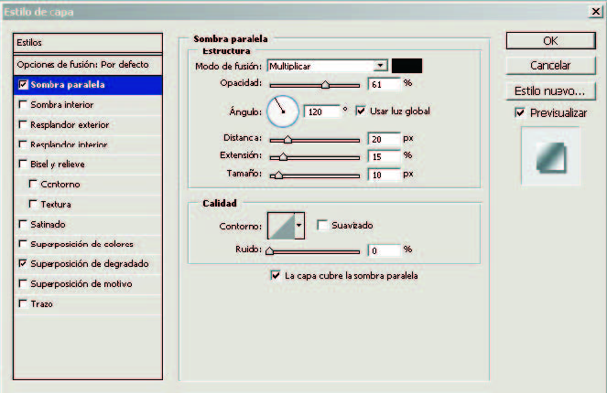The width and height of the screenshot is (607, 393).
Task: Enable the Superposición de motivo checkbox
Action: pyautogui.click(x=23, y=283)
